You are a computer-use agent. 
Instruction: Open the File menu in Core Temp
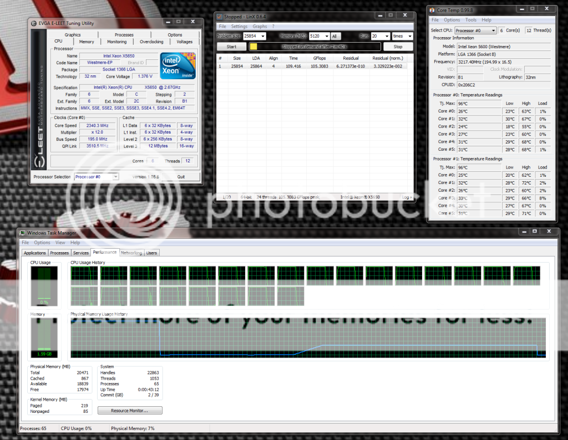[435, 20]
